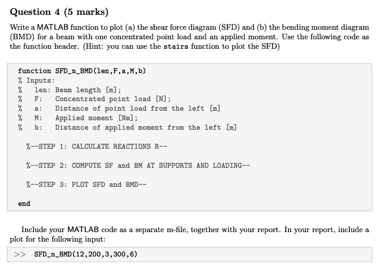Click the bold word 'stairs' in the hint
384x269 pixels.
pyautogui.click(x=176, y=46)
